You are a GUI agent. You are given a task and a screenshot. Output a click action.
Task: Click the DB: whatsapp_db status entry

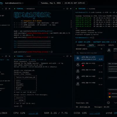83,107
